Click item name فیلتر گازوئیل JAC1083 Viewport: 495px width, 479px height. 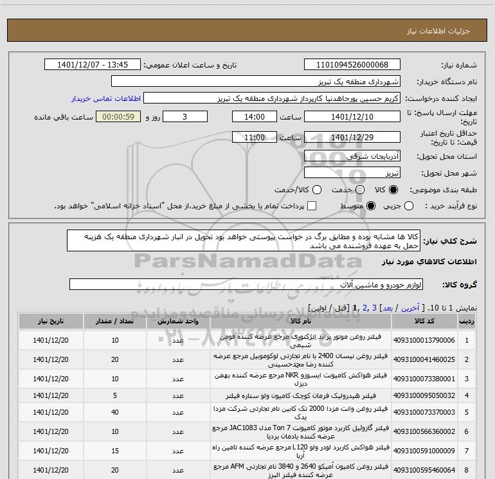301,431
